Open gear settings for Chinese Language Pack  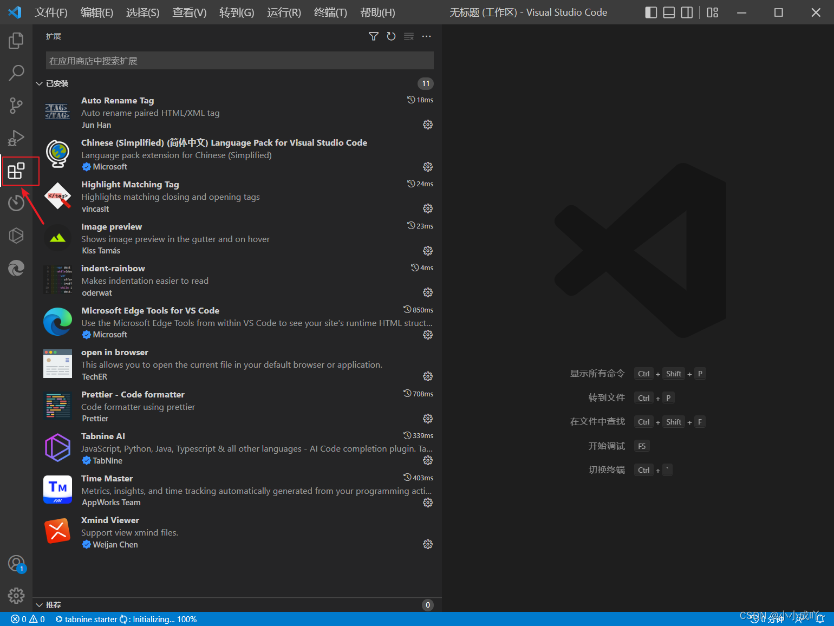click(428, 167)
